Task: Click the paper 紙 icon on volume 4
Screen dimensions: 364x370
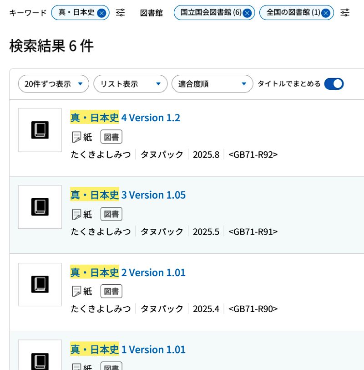Action: (77, 137)
